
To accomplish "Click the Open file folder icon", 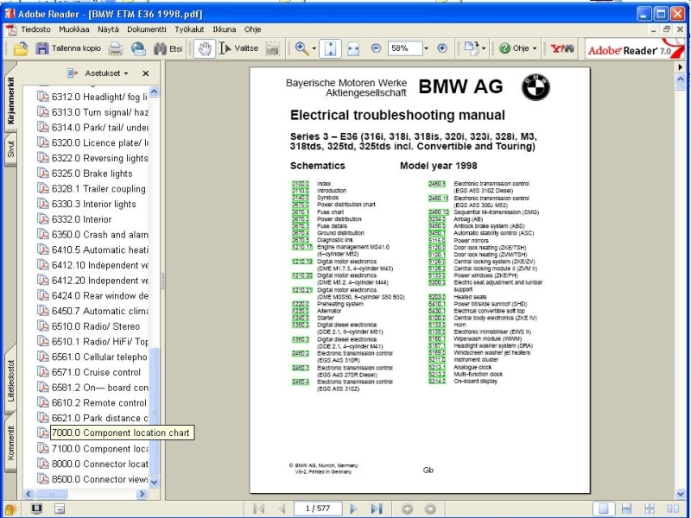I will pos(21,48).
